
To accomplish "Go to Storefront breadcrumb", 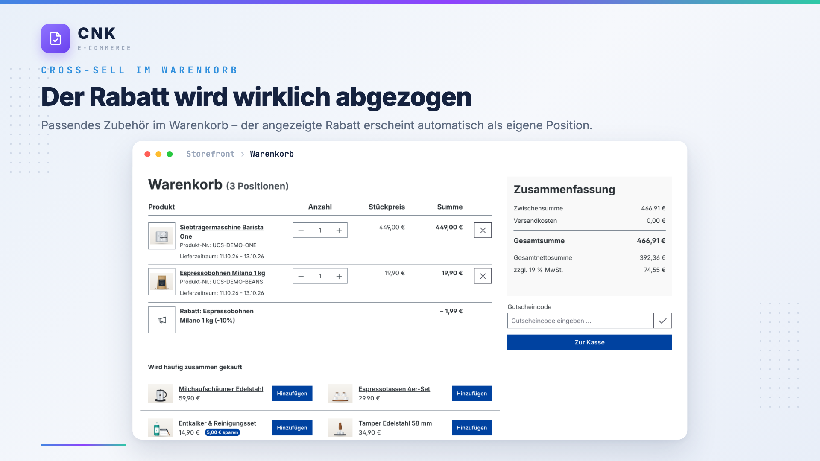I will [x=211, y=154].
